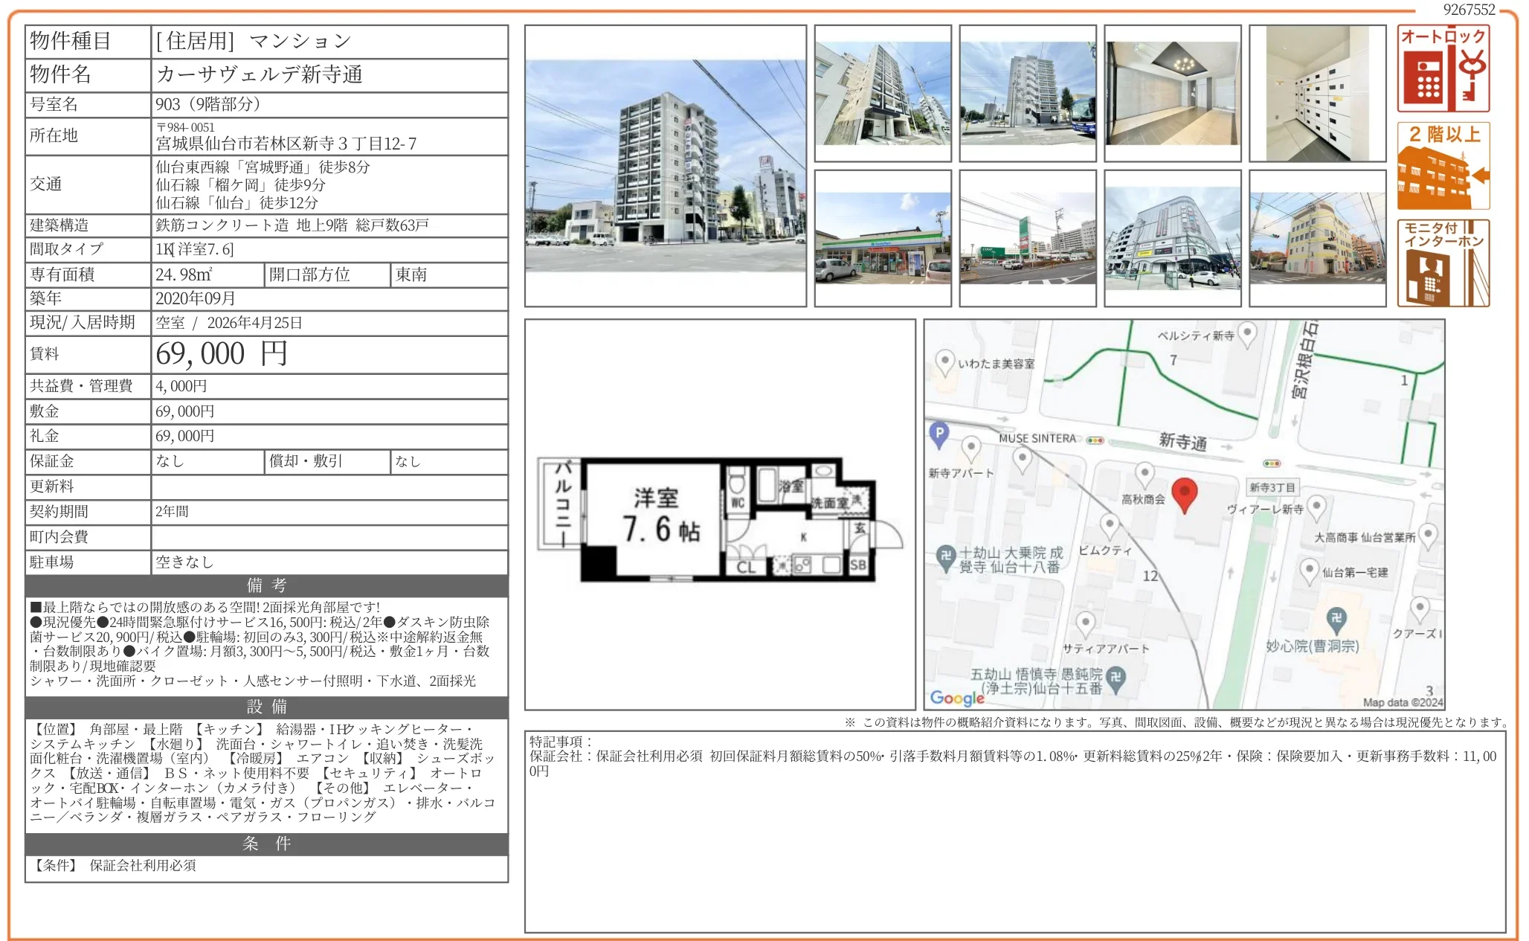
Task: Click the 空室 / 2026年4月25日 availability value
Action: [229, 323]
